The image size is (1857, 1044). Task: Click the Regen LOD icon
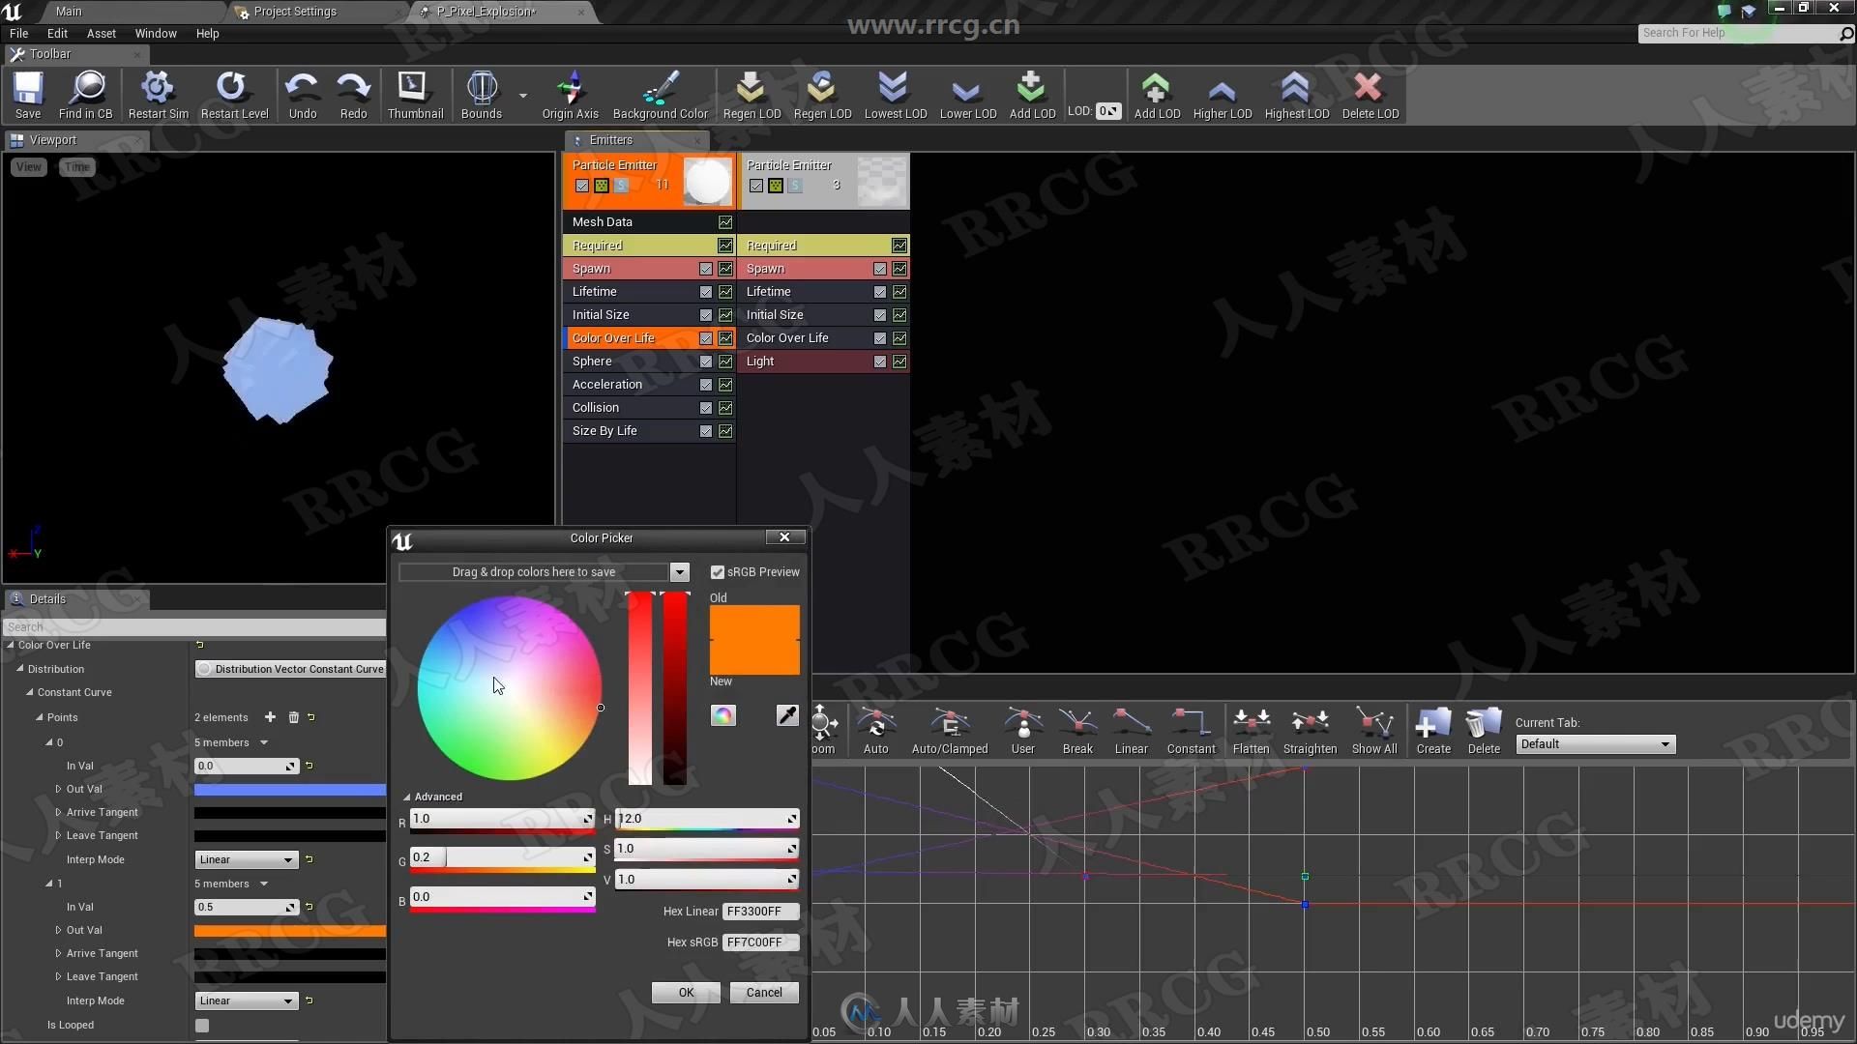pyautogui.click(x=752, y=96)
